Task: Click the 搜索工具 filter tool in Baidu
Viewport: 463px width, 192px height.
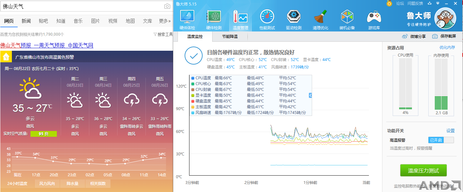Action: [163, 34]
